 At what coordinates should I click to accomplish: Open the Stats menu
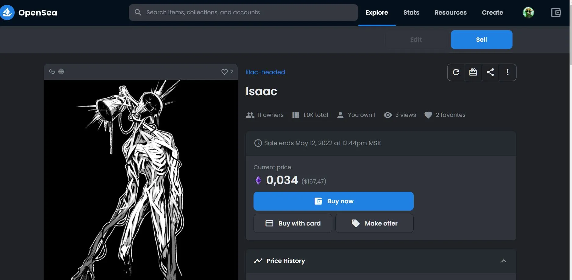click(411, 12)
